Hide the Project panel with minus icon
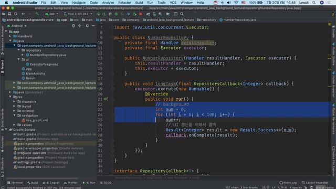 [x=93, y=26]
